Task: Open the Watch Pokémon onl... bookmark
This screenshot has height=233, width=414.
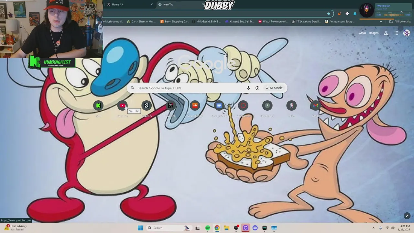Action: coord(273,22)
